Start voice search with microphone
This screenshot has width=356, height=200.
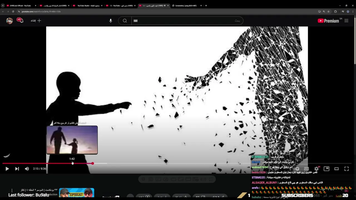coord(111,21)
